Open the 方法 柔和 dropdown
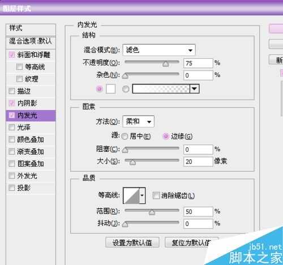 [138, 121]
